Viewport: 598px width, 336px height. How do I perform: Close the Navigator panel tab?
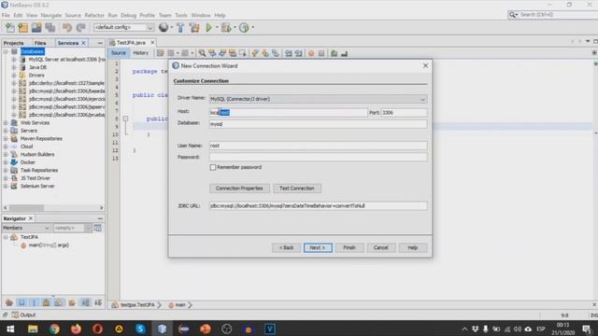coord(31,218)
